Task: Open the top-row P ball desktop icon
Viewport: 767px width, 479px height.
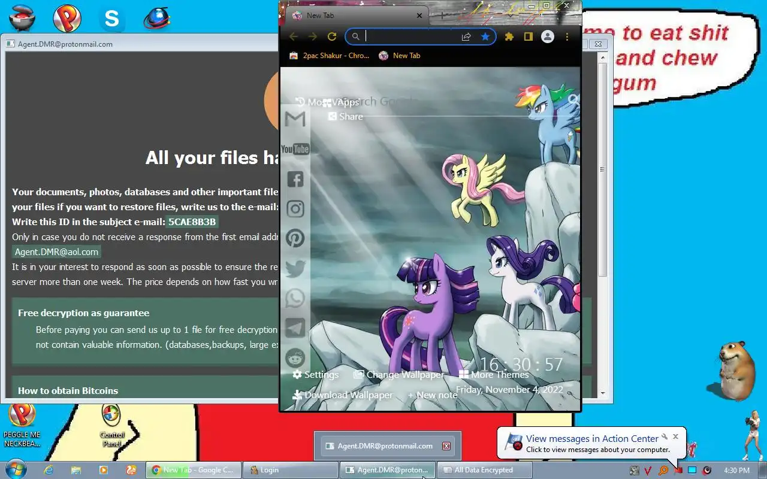Action: [x=67, y=18]
